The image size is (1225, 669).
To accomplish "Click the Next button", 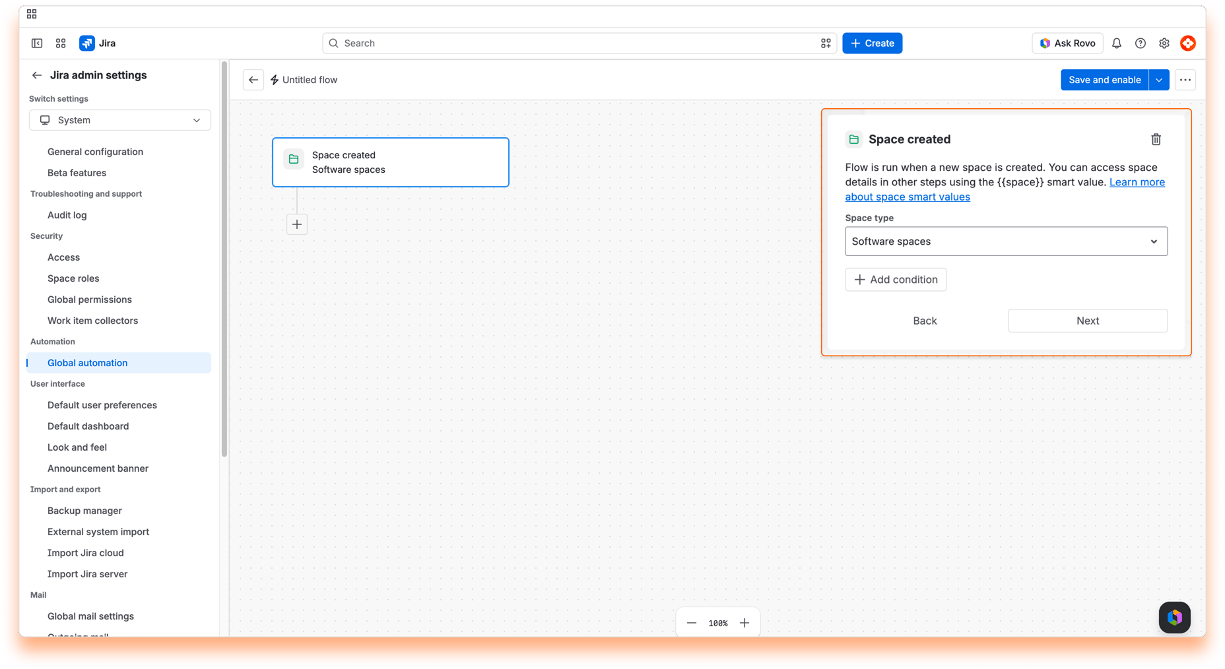I will (x=1087, y=321).
